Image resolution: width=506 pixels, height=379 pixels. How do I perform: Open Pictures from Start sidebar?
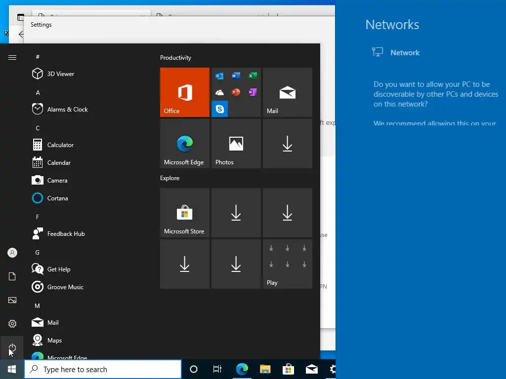point(12,300)
